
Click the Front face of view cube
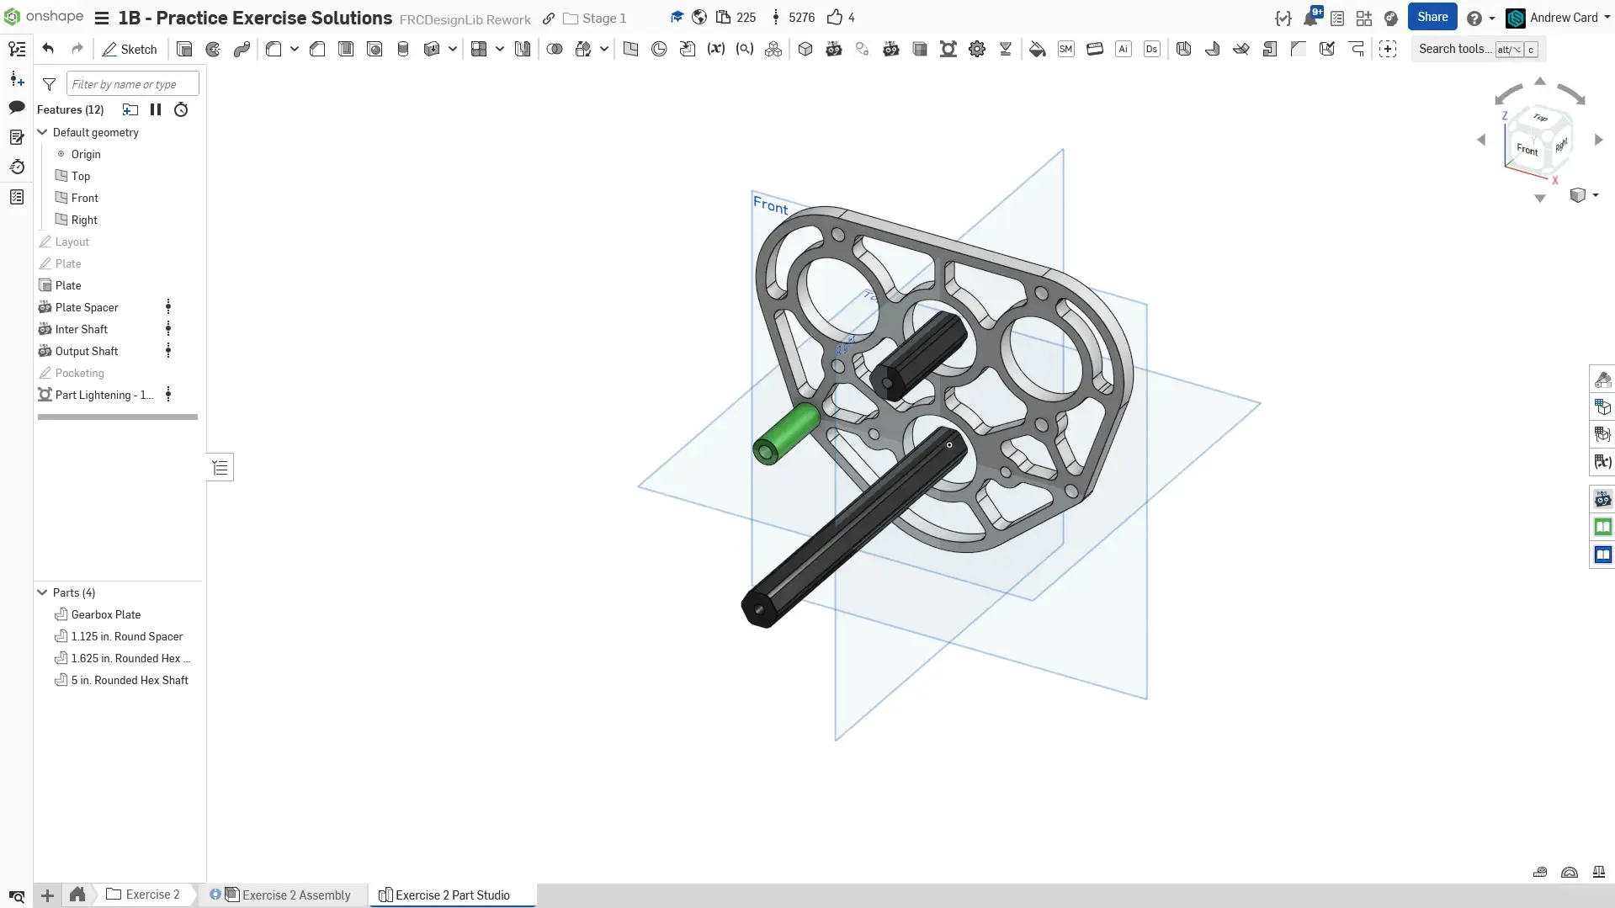(1527, 150)
